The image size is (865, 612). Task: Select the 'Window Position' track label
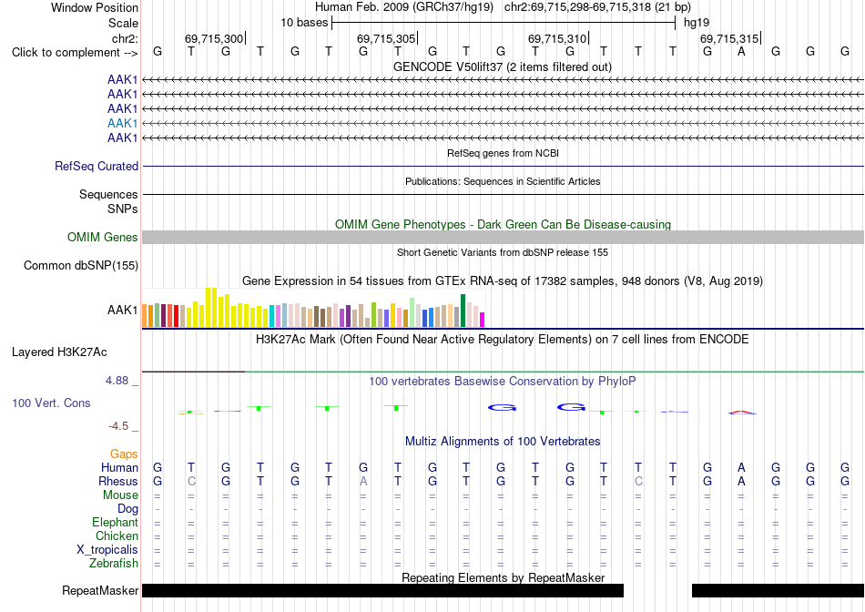pyautogui.click(x=95, y=7)
